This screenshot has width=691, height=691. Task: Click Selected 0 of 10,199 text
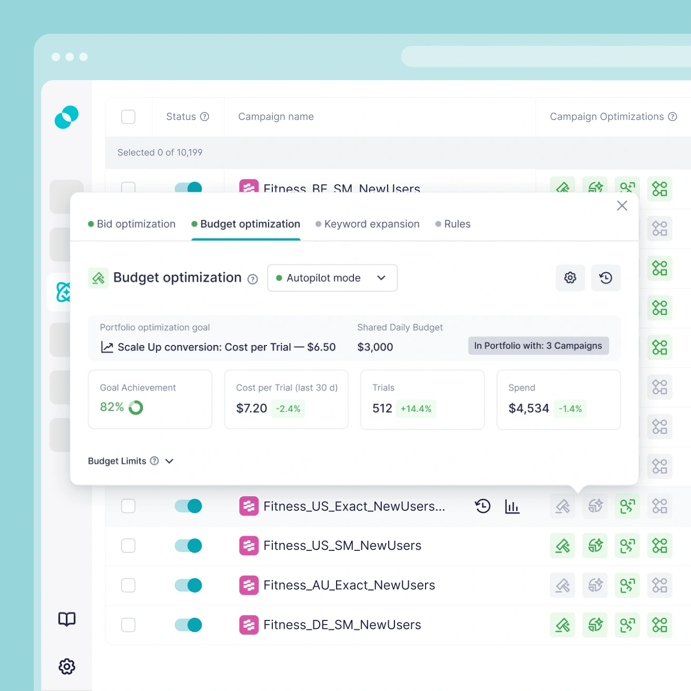(160, 153)
